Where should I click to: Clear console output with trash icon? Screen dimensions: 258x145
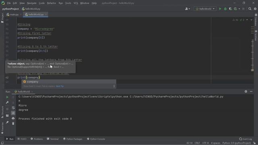point(13,123)
